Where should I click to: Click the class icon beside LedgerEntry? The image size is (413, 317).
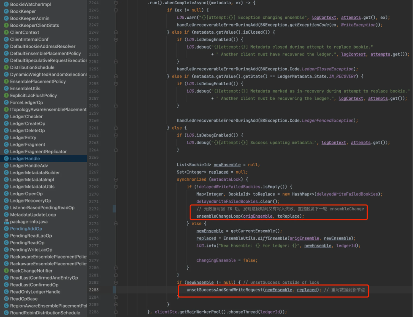click(7, 137)
